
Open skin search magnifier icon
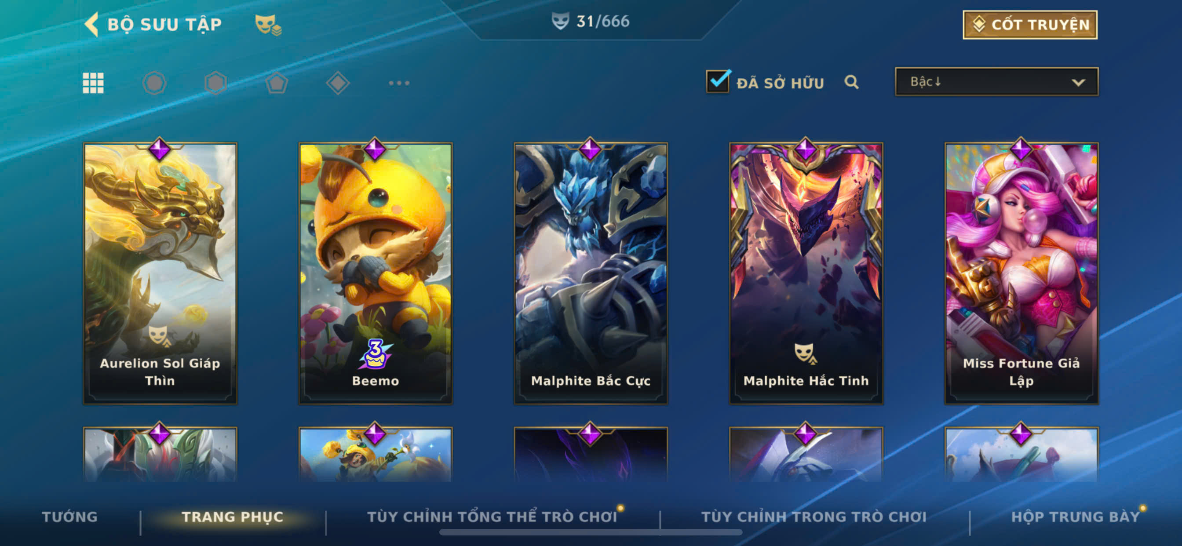point(851,82)
